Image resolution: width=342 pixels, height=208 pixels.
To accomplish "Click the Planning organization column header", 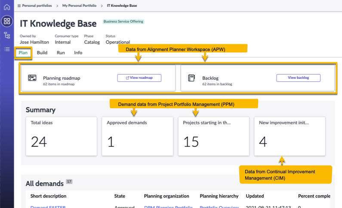I will pos(166,196).
